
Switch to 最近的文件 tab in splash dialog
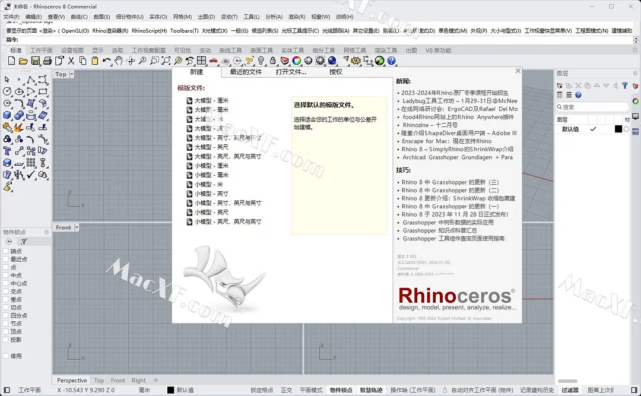pyautogui.click(x=246, y=72)
